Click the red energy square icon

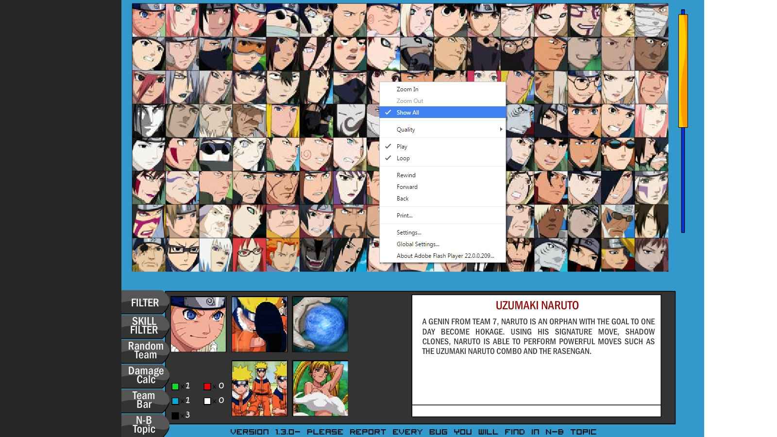click(x=207, y=387)
